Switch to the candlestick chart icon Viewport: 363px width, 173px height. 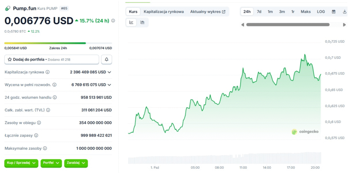tap(143, 22)
